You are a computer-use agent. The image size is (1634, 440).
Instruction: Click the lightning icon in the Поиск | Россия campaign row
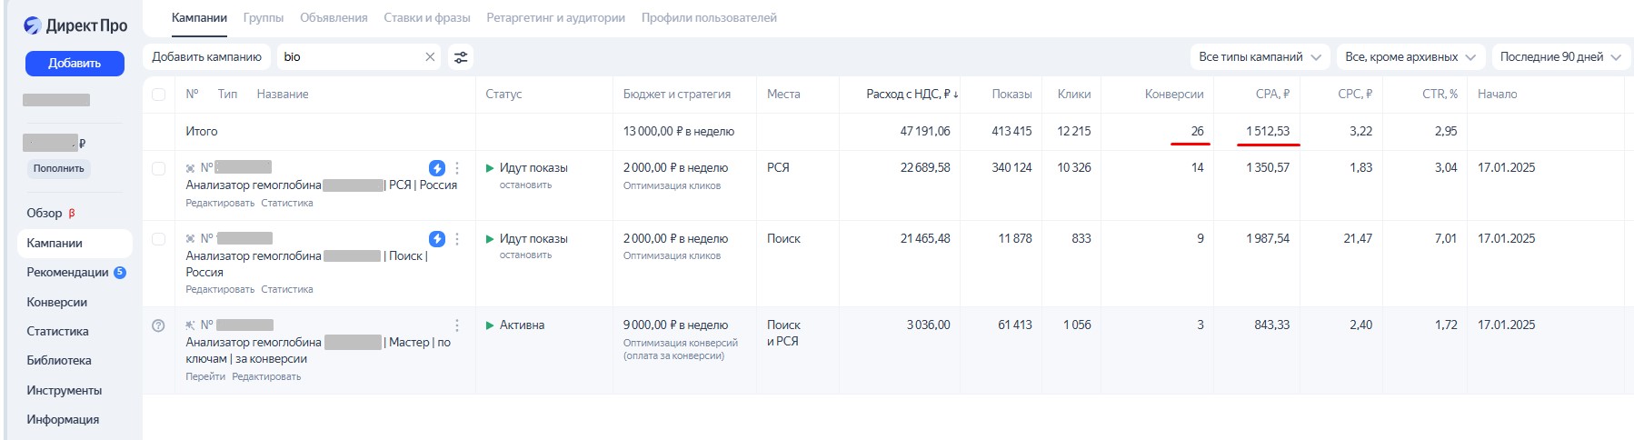click(x=437, y=238)
